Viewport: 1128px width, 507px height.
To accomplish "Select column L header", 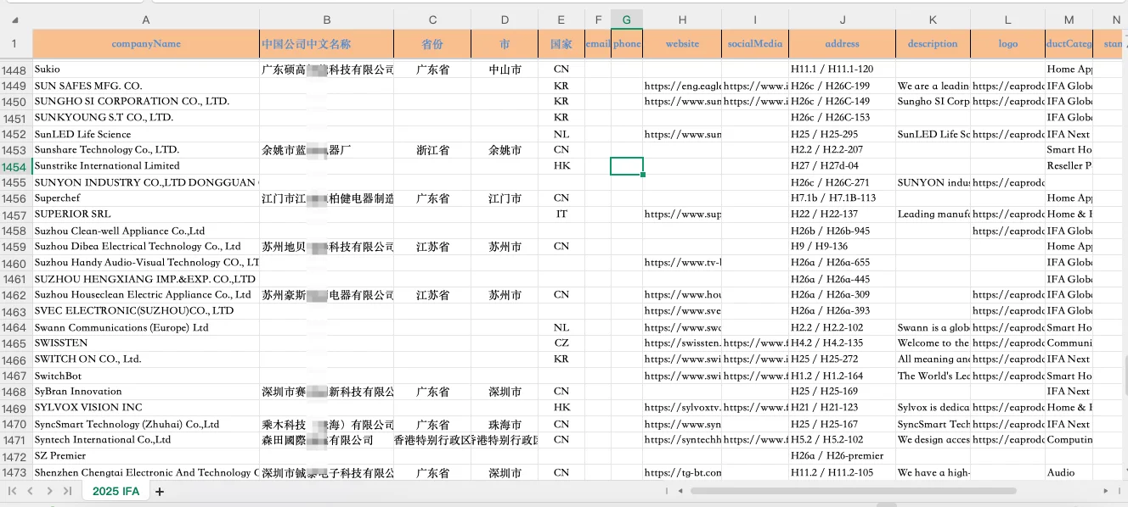I will point(1008,19).
